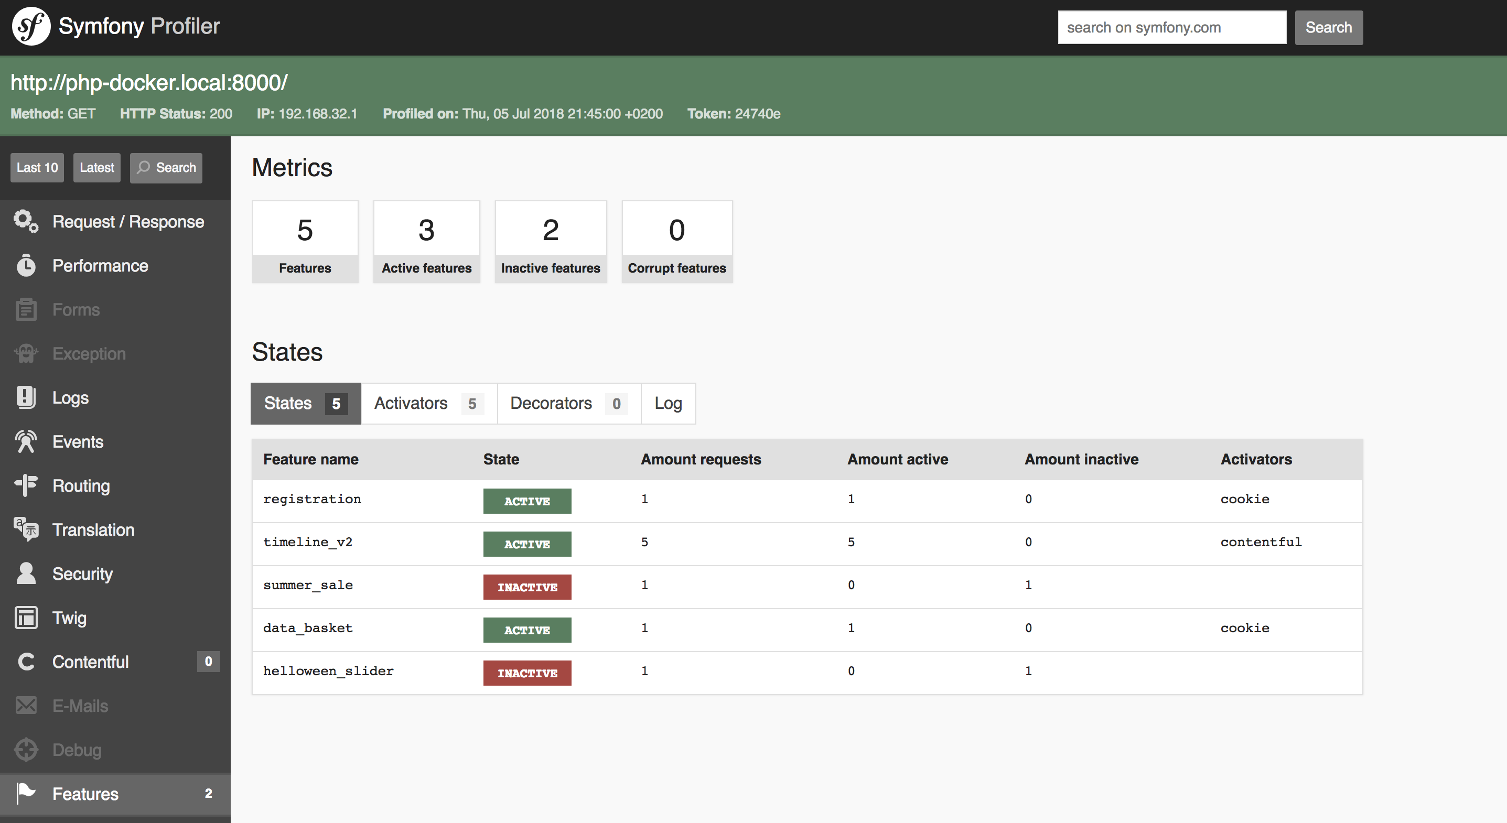Open the Features panel via flag icon
Screen dimensions: 1507x823
[26, 793]
